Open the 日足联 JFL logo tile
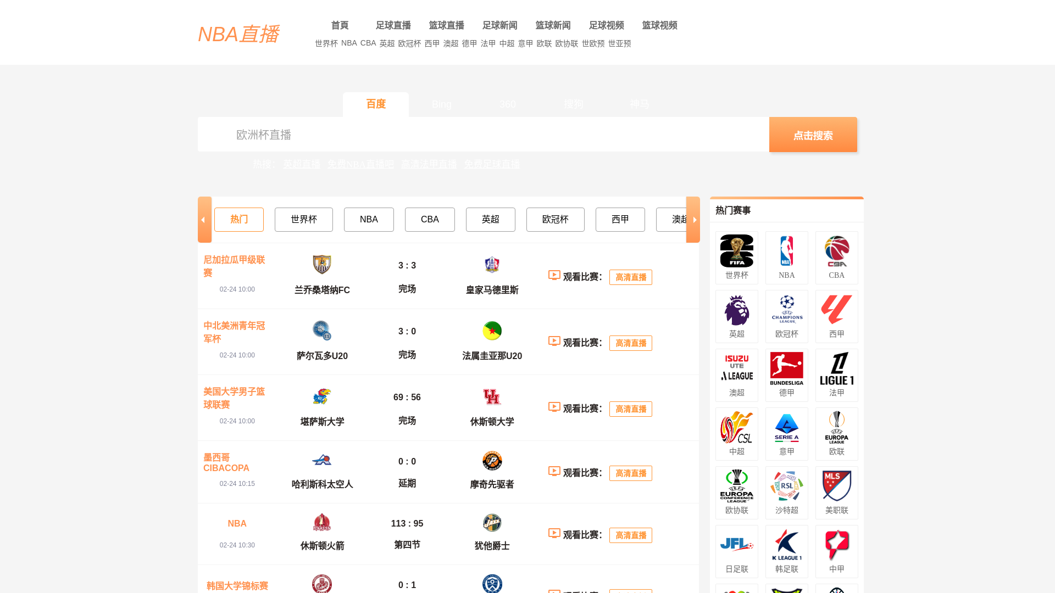The image size is (1055, 593). pos(736,551)
